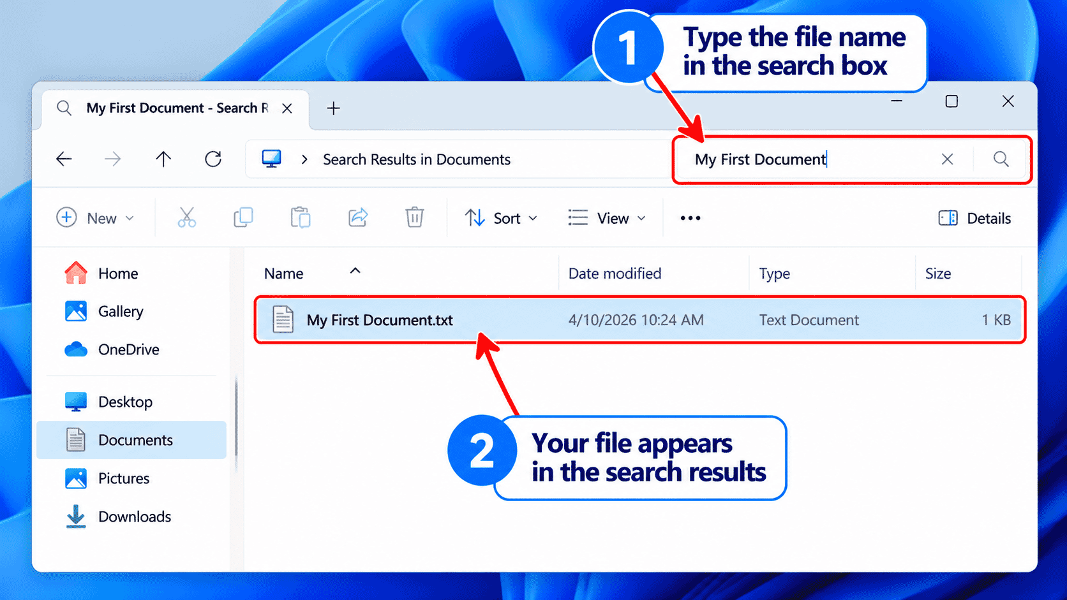Viewport: 1067px width, 600px height.
Task: Click the Share icon in toolbar
Action: tap(358, 217)
